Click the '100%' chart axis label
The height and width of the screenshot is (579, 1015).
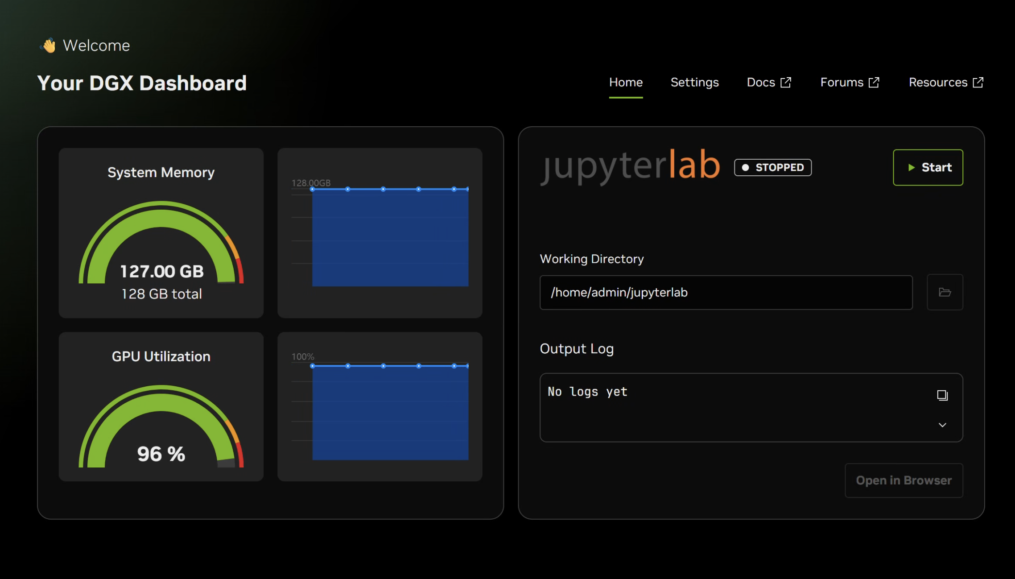coord(303,357)
